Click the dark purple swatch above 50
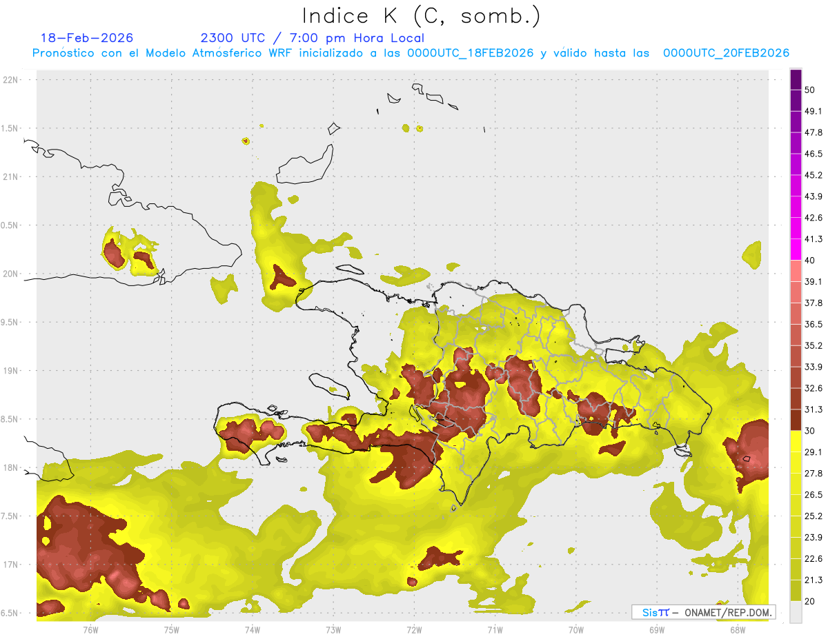 click(x=796, y=79)
